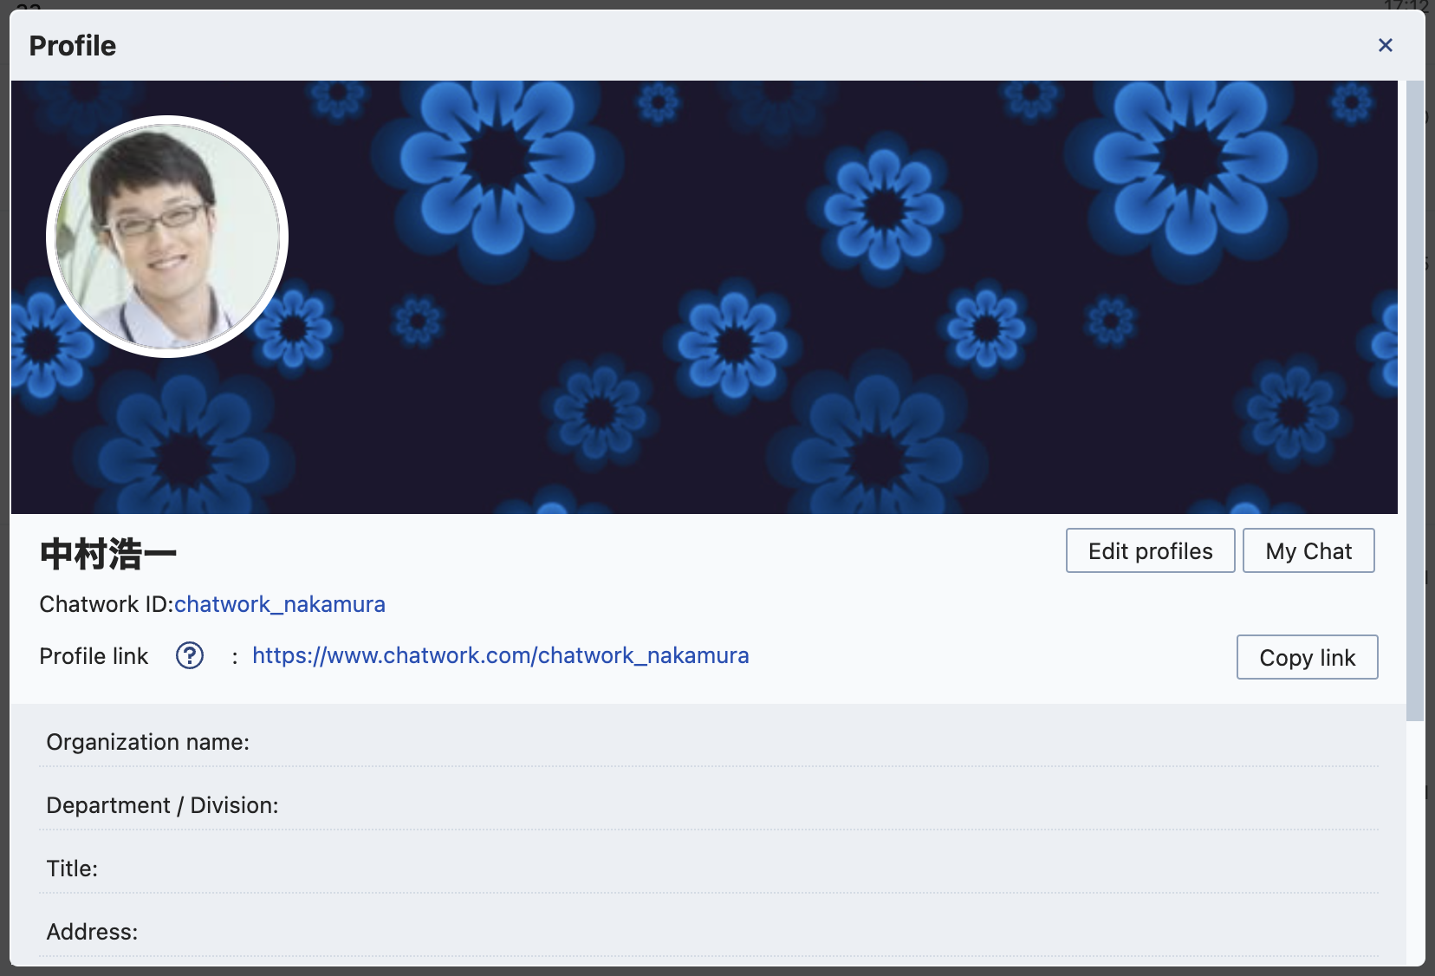Viewport: 1435px width, 976px height.
Task: Select the name 中村浩一 text
Action: 107,552
